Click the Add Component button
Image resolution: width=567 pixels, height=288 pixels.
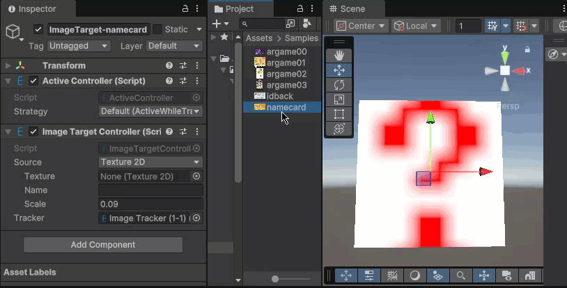(x=103, y=245)
